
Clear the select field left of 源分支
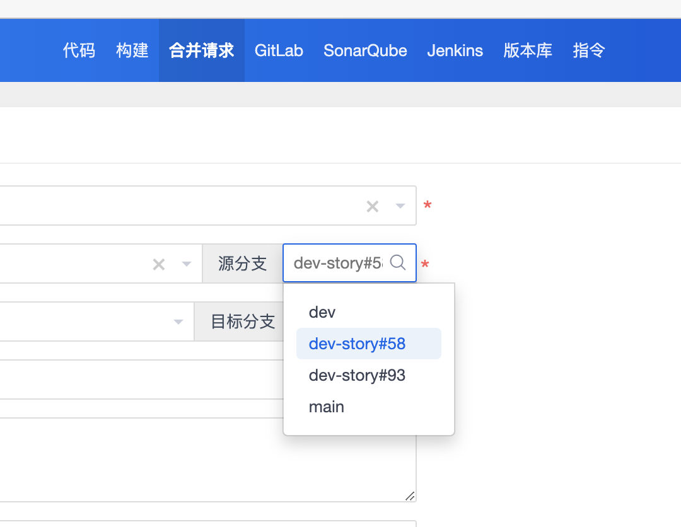(x=159, y=265)
